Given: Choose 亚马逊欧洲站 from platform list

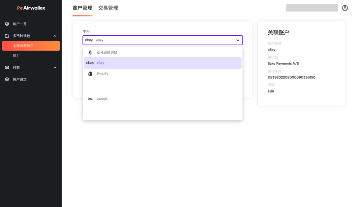Looking at the screenshot, I should click(107, 52).
